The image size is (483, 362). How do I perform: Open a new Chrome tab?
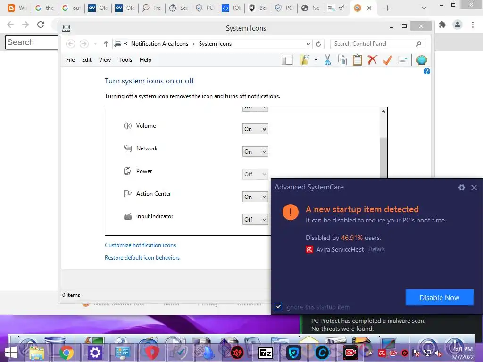coord(387,8)
